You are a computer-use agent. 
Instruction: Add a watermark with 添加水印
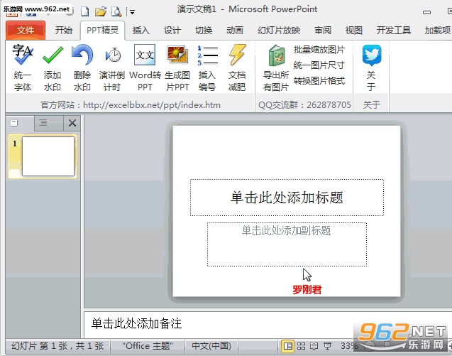tap(53, 68)
